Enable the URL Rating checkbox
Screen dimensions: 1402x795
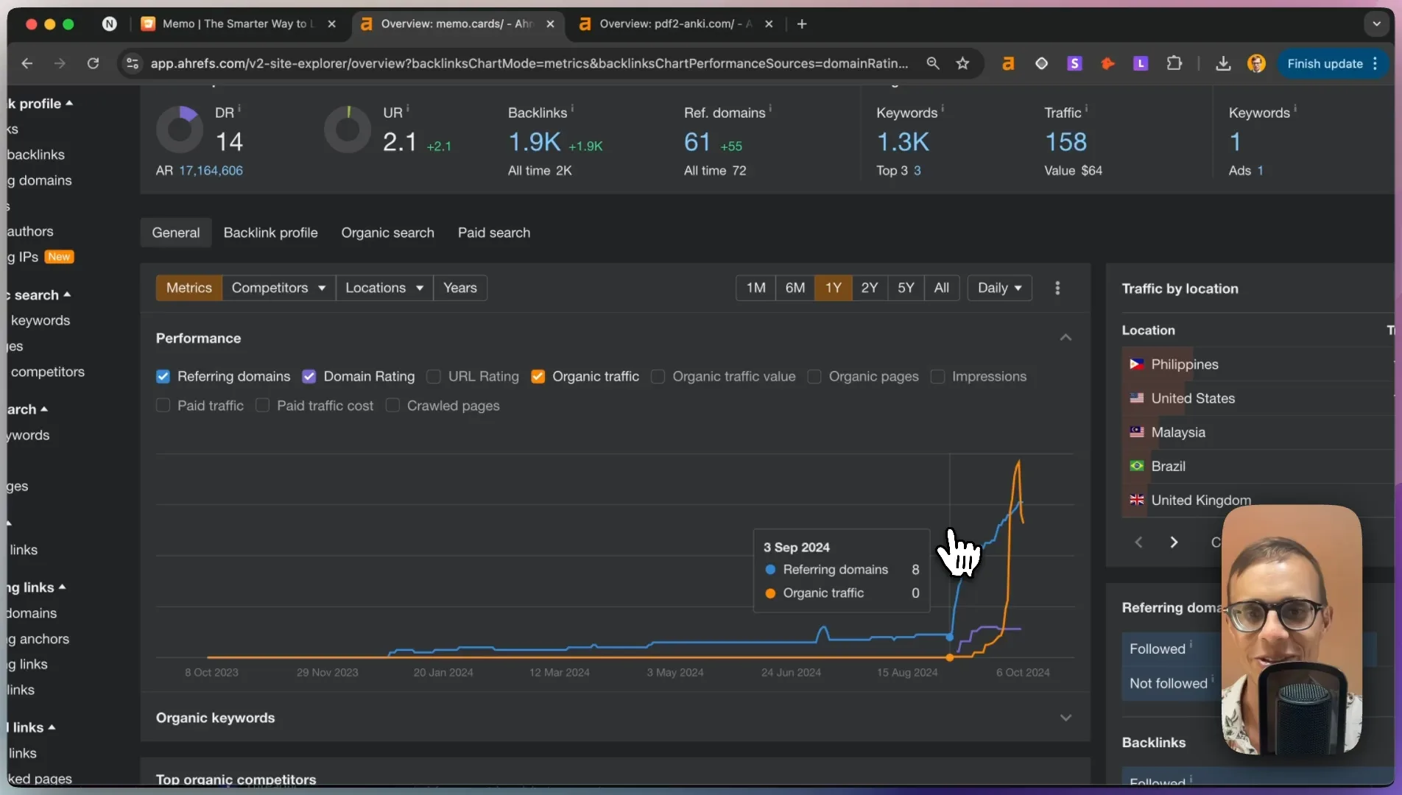434,376
